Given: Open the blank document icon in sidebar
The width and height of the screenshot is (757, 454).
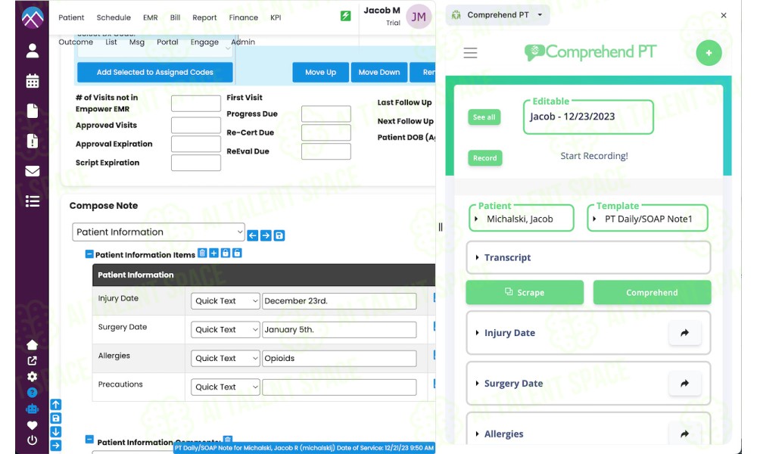Looking at the screenshot, I should [33, 111].
